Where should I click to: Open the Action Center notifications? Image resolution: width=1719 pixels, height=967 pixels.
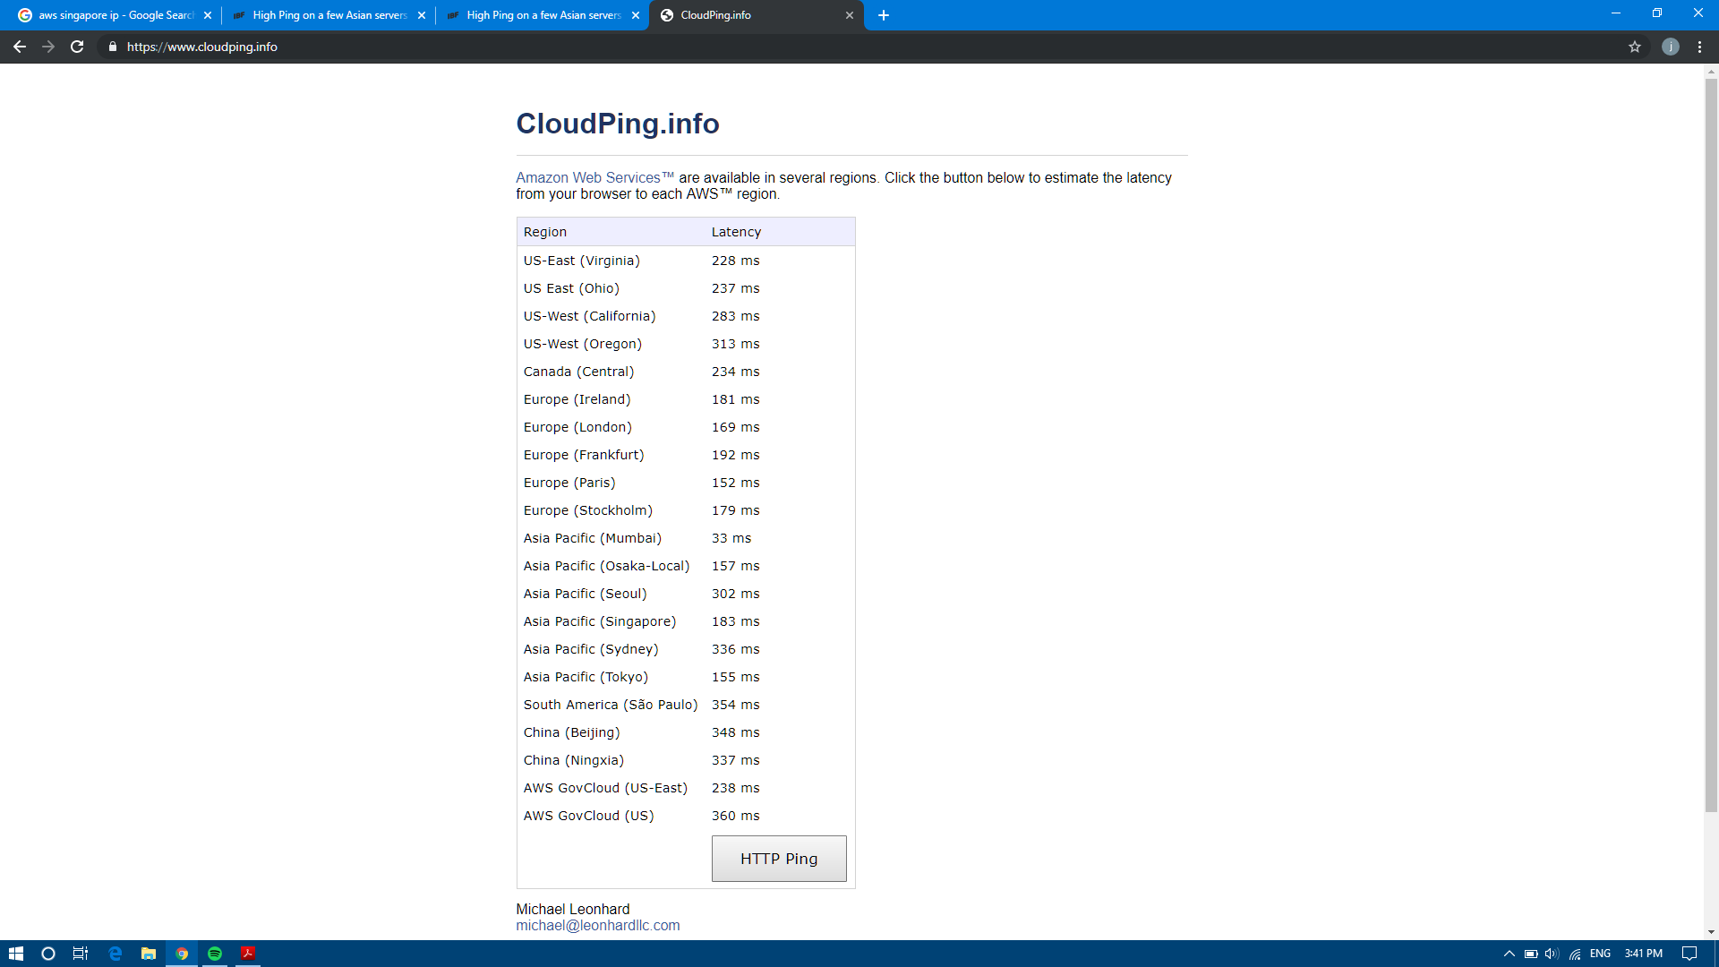click(x=1689, y=954)
